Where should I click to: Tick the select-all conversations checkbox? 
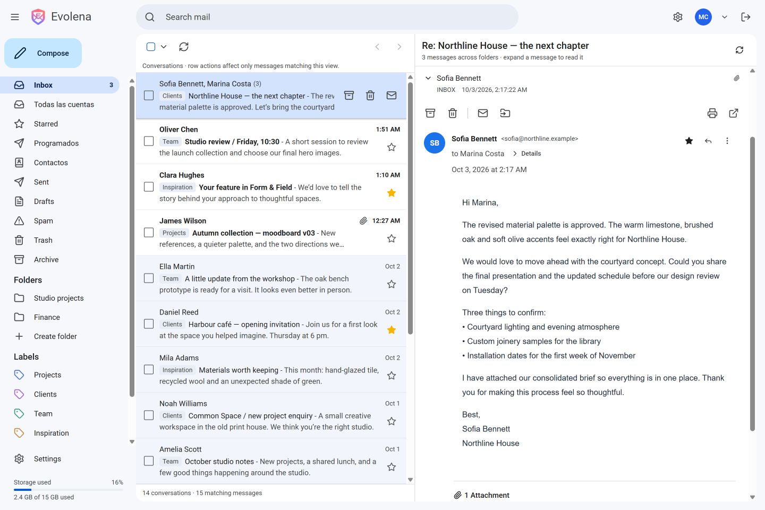151,47
